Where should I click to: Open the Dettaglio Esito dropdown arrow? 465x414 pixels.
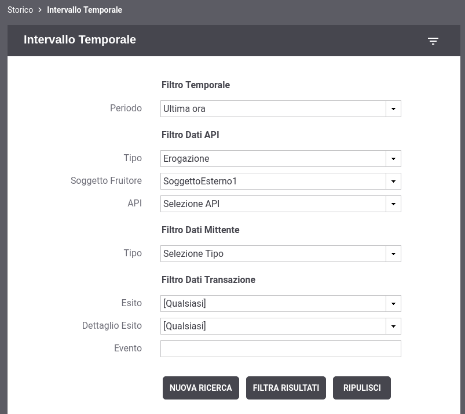coord(393,326)
